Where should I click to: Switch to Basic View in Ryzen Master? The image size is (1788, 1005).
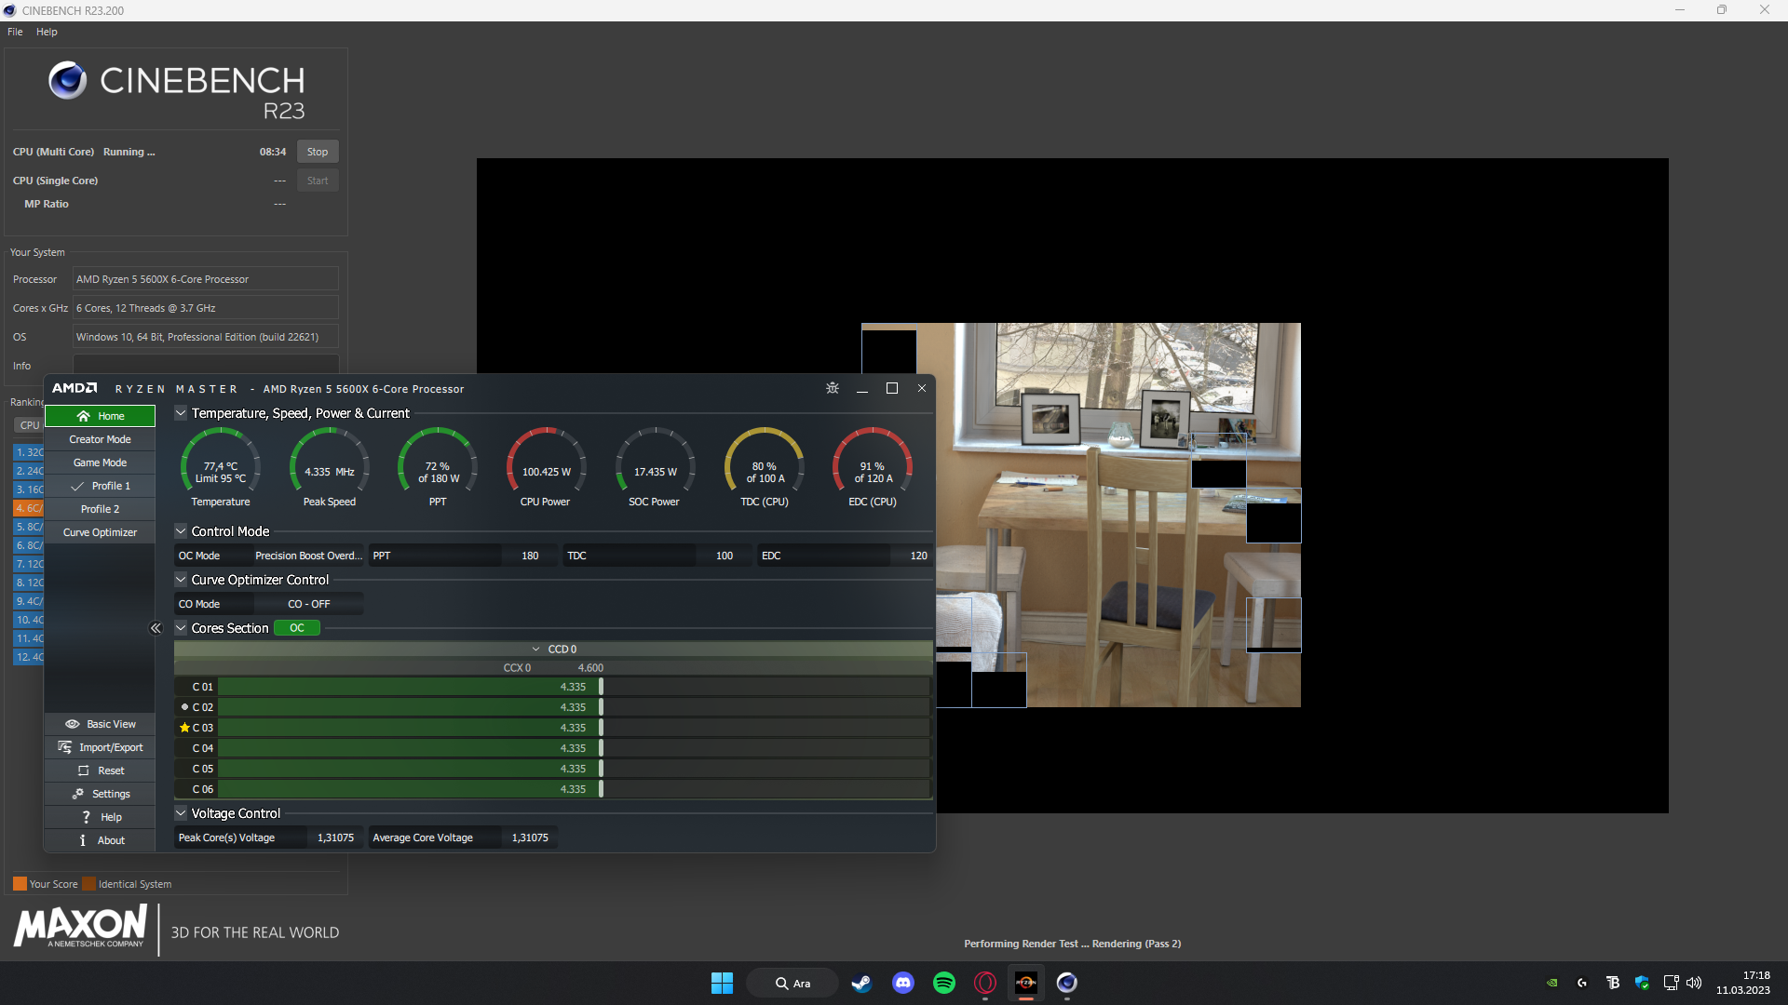tap(101, 724)
